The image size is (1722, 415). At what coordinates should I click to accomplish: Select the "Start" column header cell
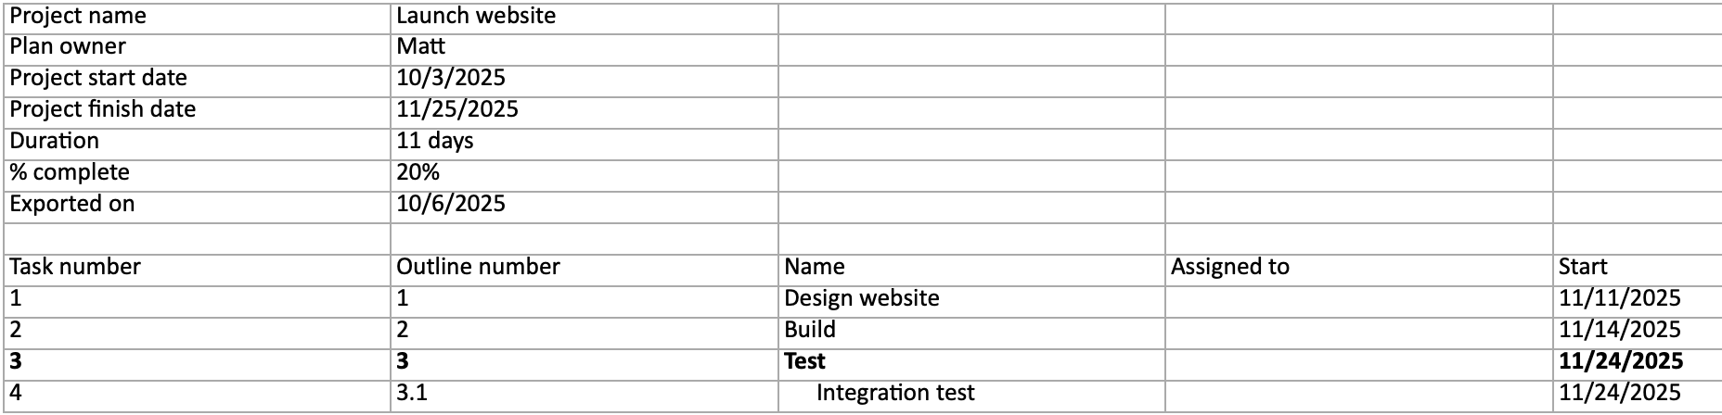click(1583, 267)
